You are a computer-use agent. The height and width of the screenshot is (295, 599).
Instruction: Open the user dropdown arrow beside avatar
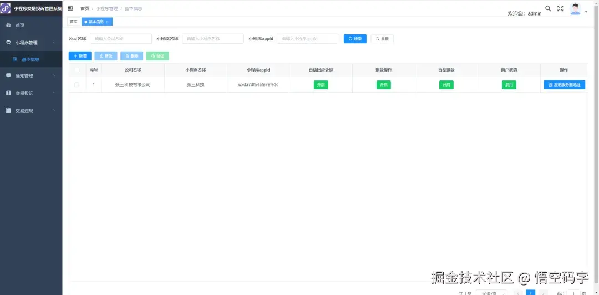point(586,12)
